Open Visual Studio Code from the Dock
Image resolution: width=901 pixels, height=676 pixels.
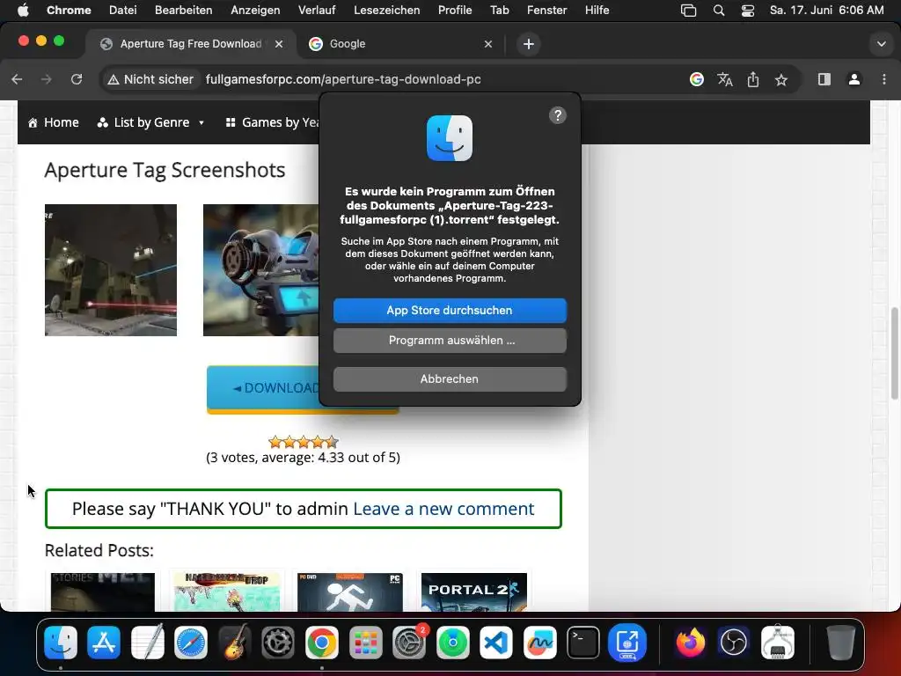tap(496, 642)
